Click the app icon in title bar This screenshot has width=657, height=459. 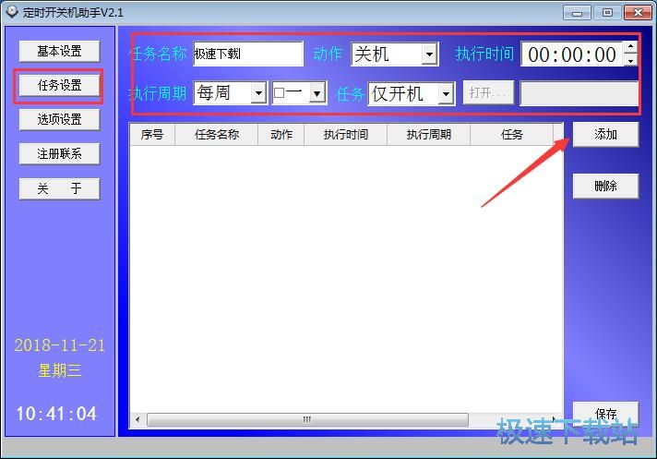tap(11, 12)
